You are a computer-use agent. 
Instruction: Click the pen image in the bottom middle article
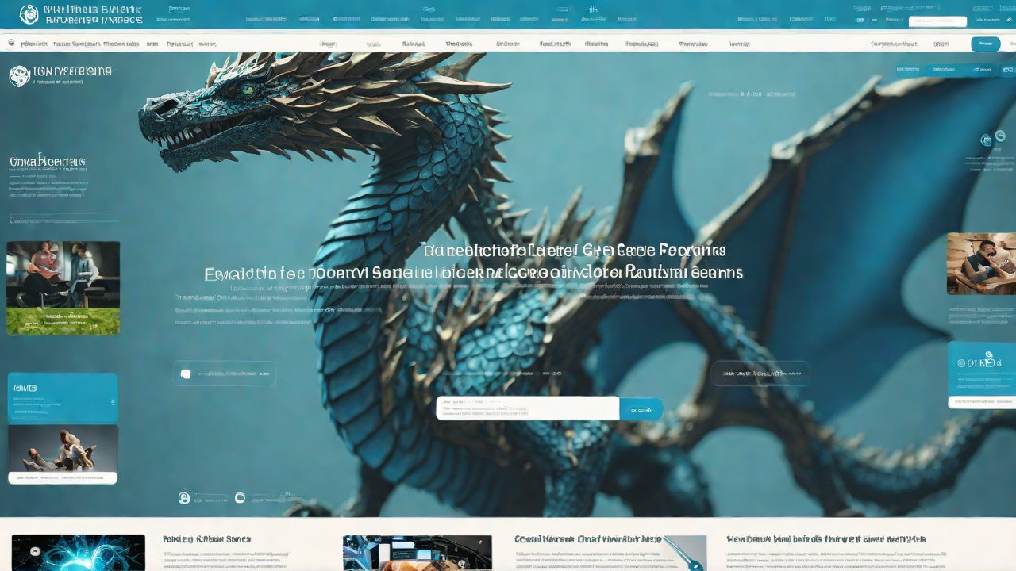point(684,552)
